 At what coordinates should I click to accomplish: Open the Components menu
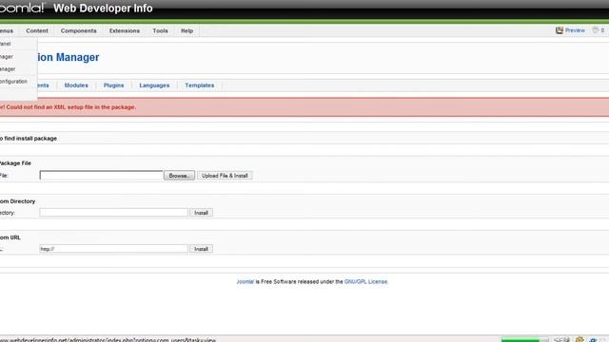click(x=78, y=30)
